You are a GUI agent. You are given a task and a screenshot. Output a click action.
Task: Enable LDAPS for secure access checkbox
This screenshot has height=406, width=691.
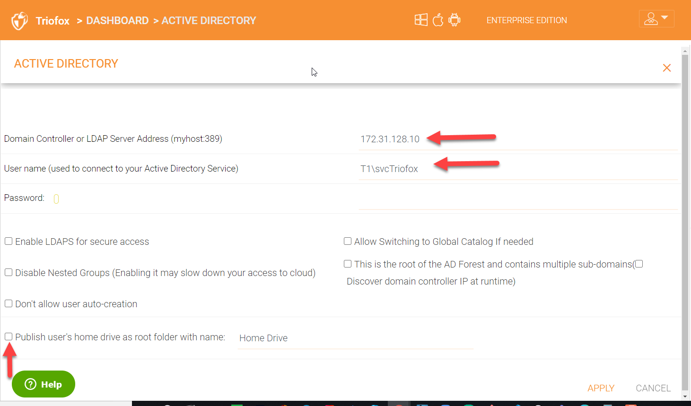(x=9, y=241)
